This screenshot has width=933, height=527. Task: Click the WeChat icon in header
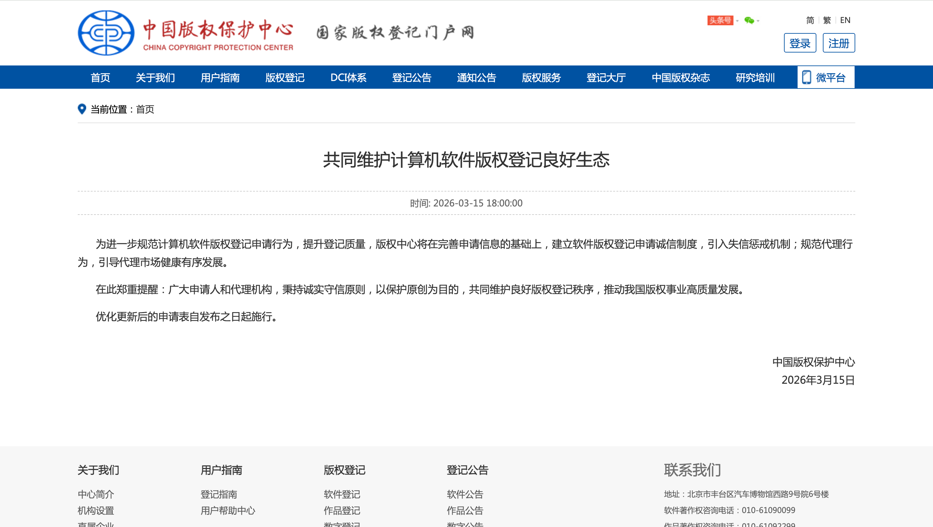click(749, 20)
